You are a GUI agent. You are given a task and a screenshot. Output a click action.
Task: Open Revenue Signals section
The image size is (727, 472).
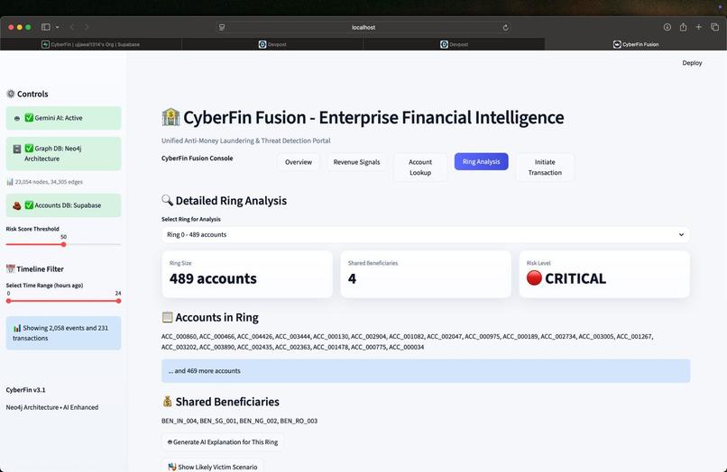(356, 162)
